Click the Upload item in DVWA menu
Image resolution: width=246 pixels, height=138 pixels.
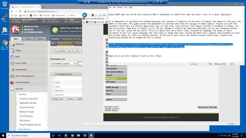(x=116, y=75)
